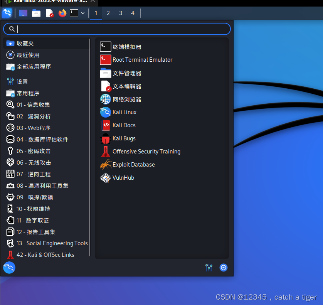The image size is (323, 305).
Task: Open 13 - Social Engineering Tools category
Action: coord(46,243)
